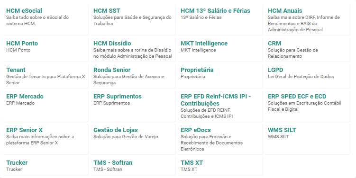The image size is (356, 178).
Task: Open HCM 13º Salário e Férias card
Action: [x=220, y=20]
